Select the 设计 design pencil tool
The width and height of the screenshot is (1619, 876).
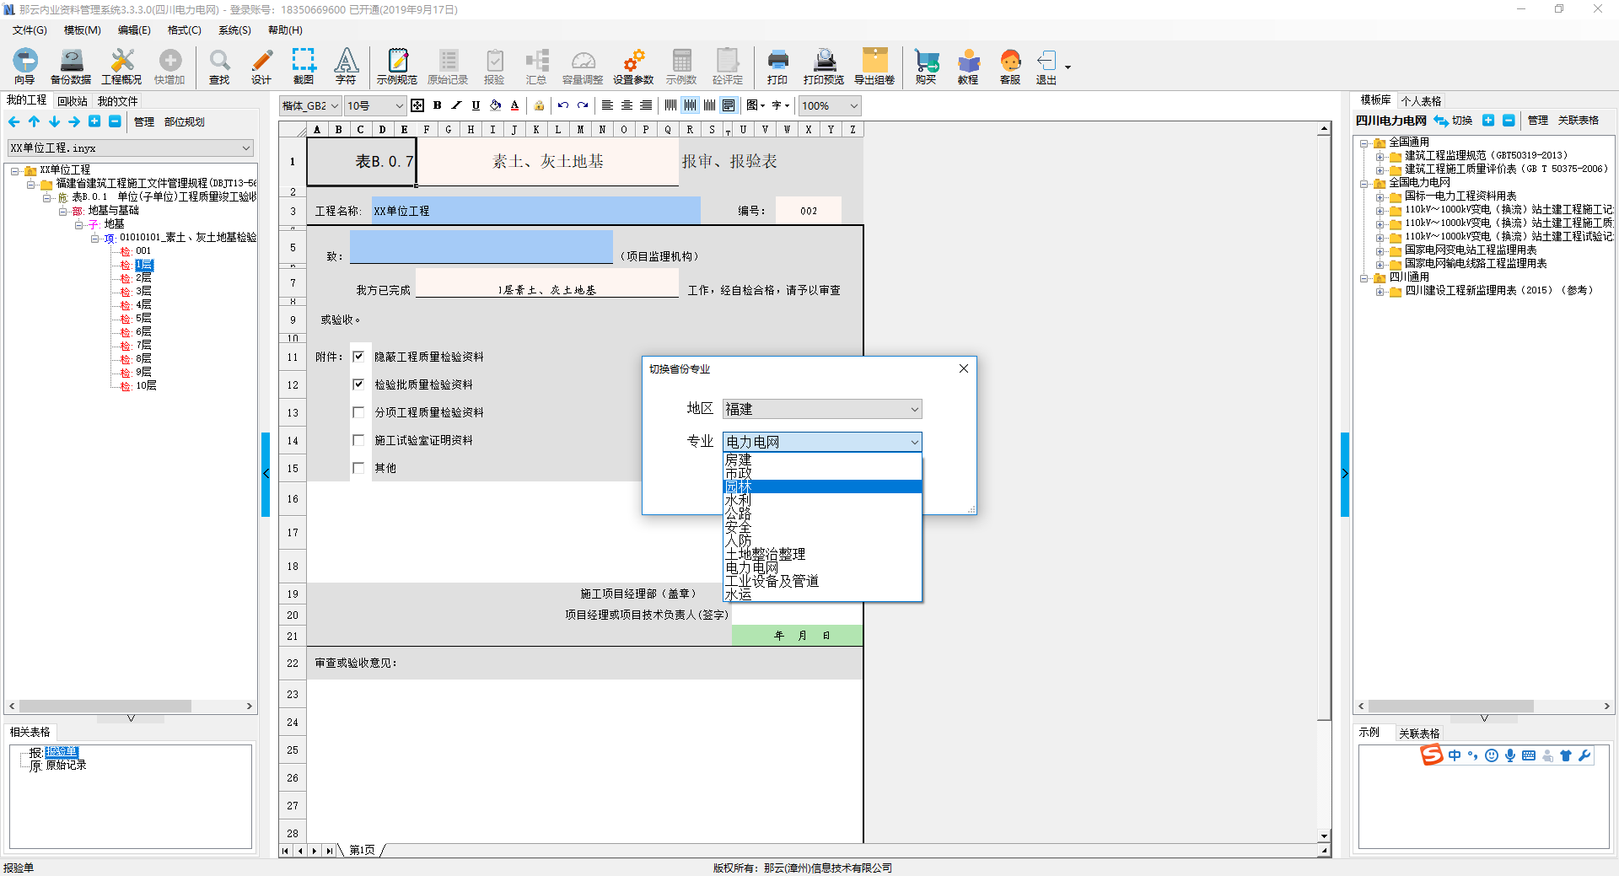tap(261, 67)
